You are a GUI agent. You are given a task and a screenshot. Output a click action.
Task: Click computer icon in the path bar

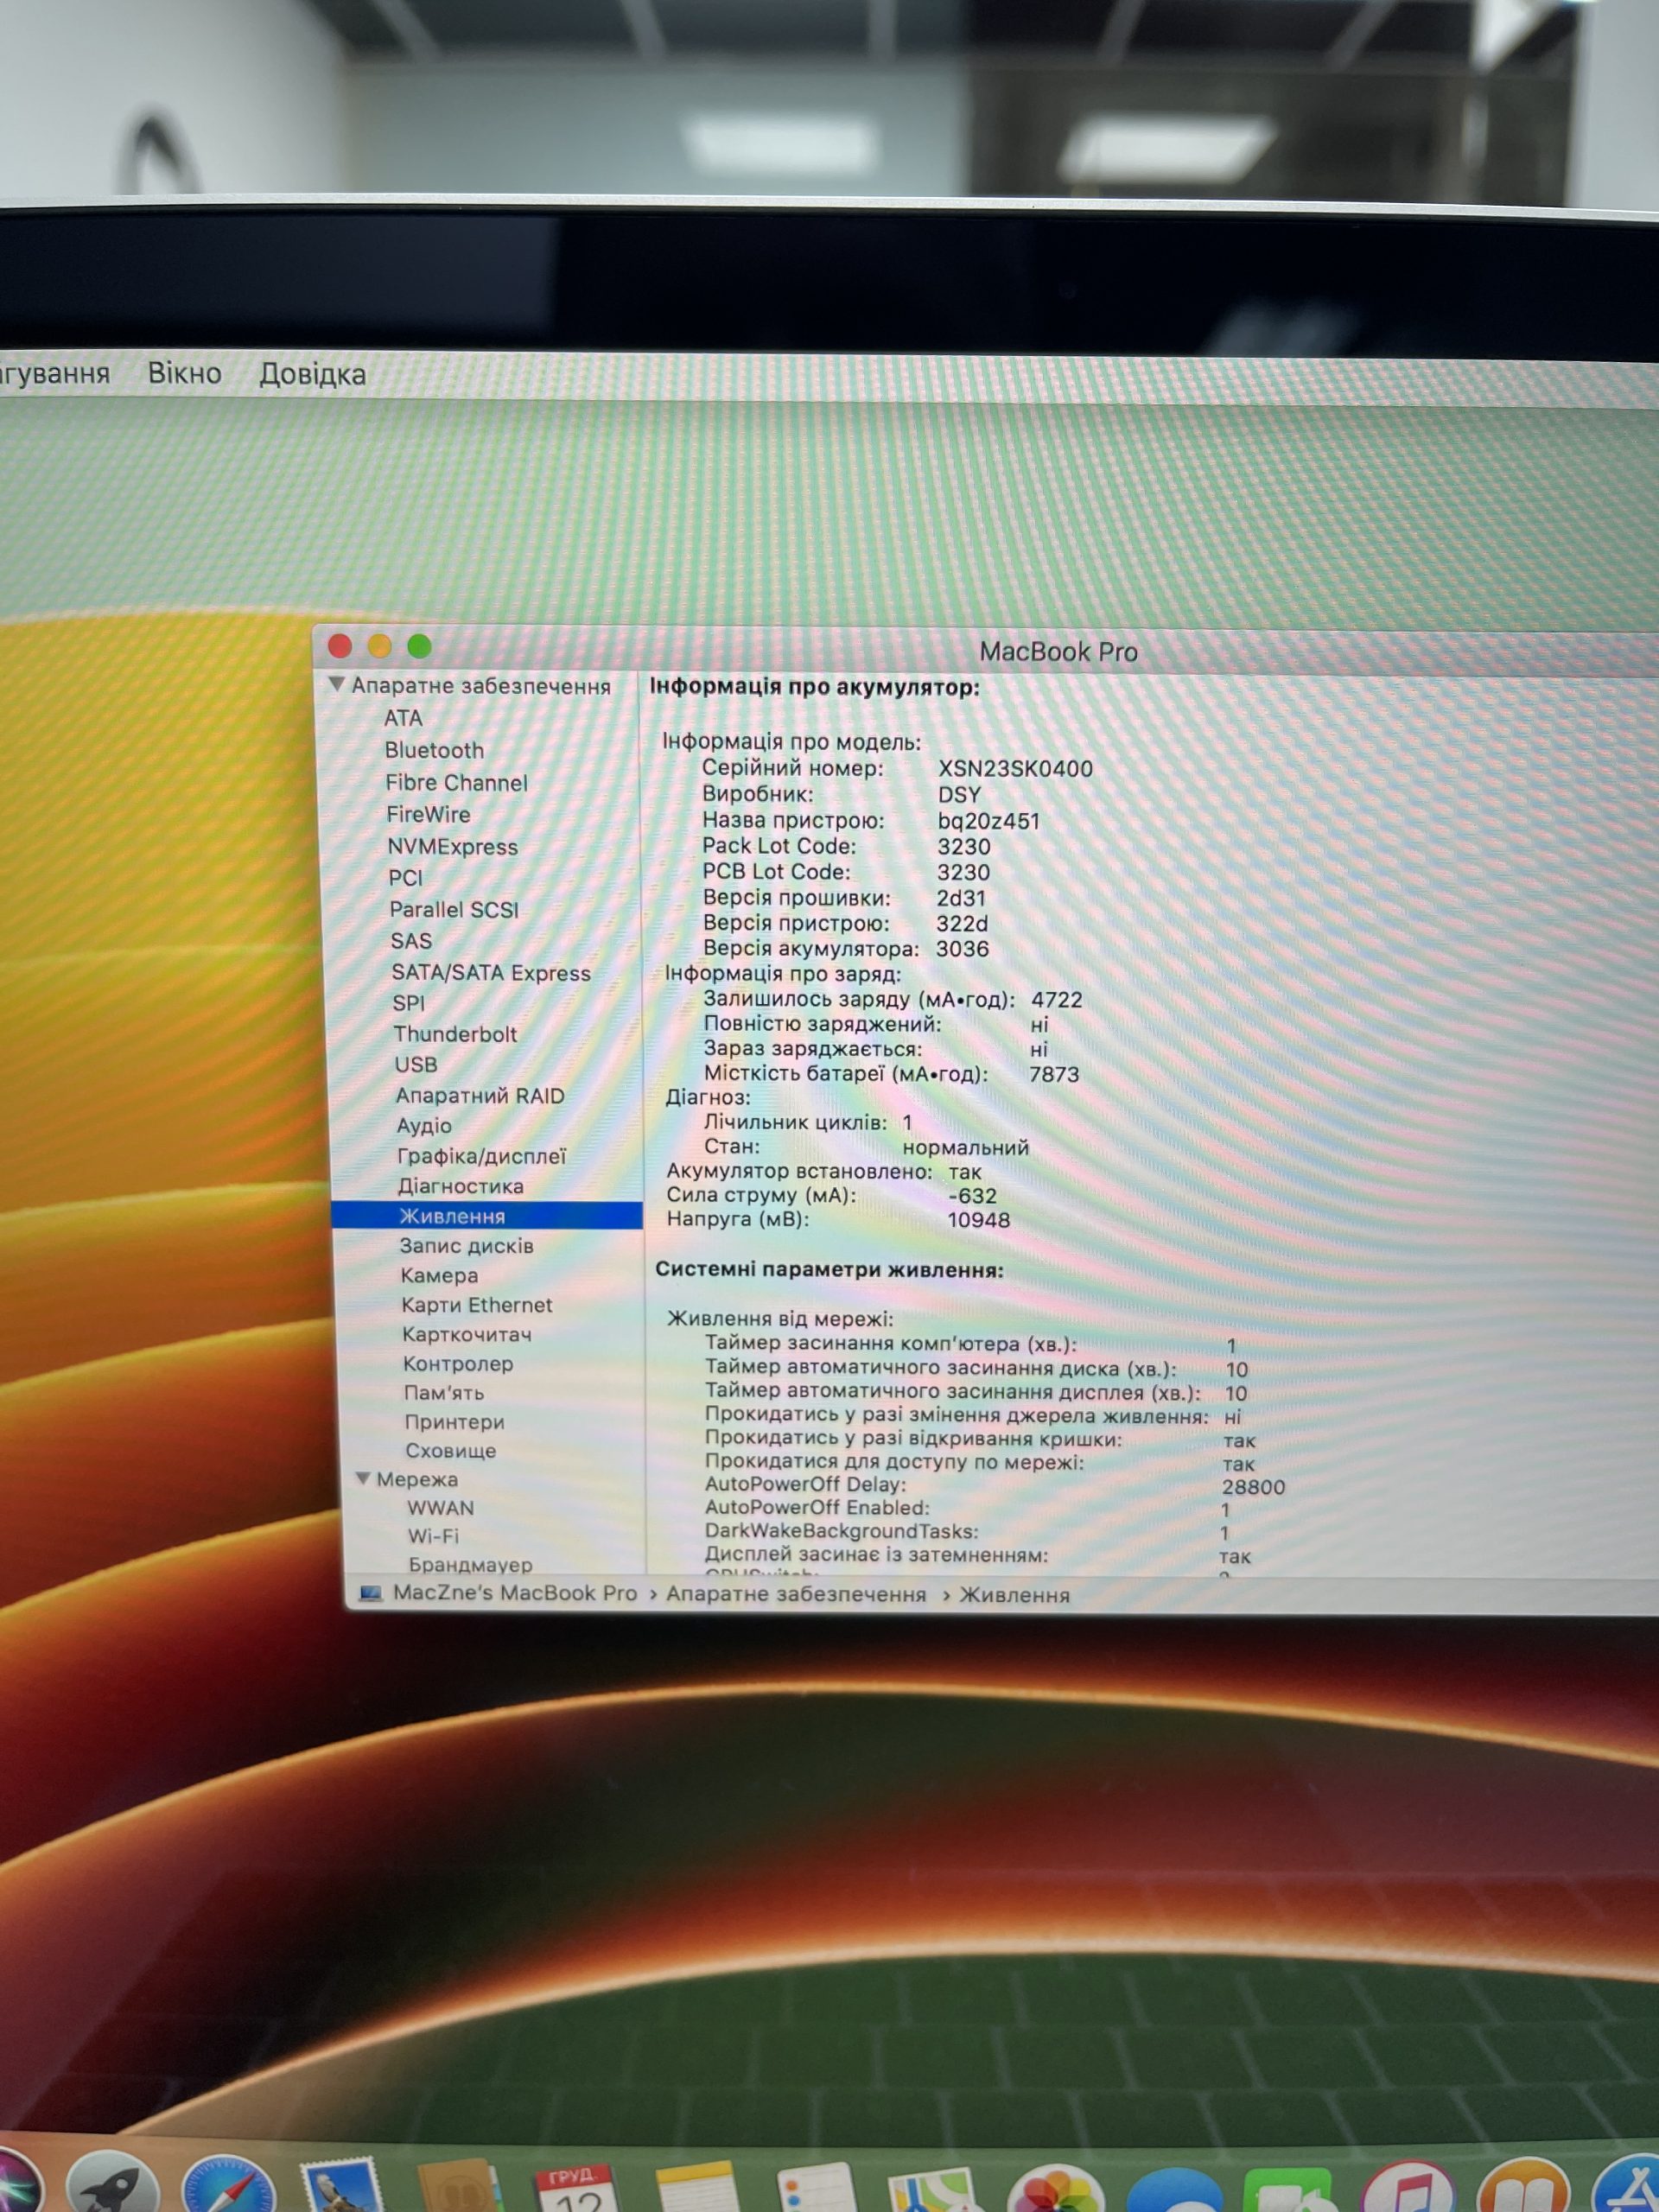[x=370, y=1594]
